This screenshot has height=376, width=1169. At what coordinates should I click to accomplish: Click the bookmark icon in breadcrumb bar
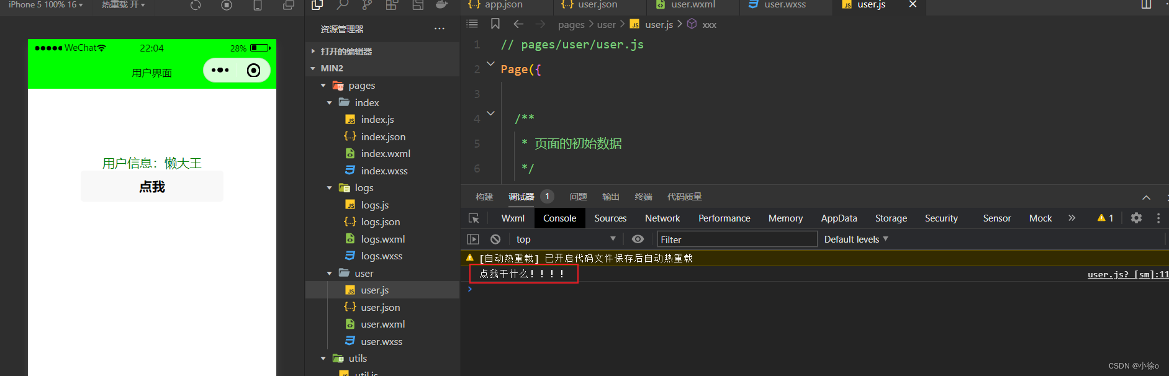(495, 24)
